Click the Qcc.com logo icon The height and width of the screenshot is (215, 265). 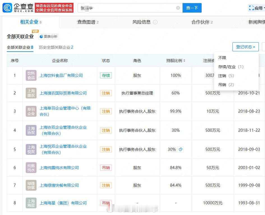(7, 8)
